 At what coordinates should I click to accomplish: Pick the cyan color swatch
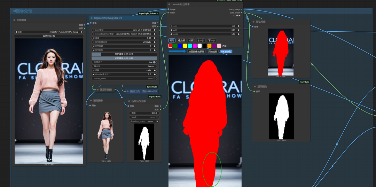[x=190, y=46]
